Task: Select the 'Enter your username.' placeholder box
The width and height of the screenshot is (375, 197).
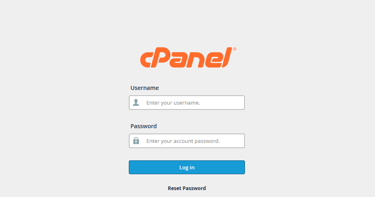Action: [x=187, y=103]
